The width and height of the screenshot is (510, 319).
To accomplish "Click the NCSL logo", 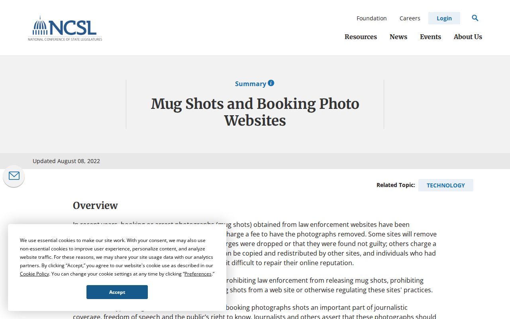I will click(x=65, y=28).
